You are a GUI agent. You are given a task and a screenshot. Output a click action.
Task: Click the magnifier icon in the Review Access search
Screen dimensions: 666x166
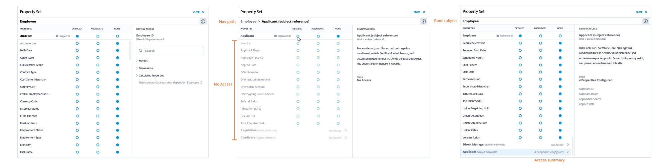[x=140, y=51]
